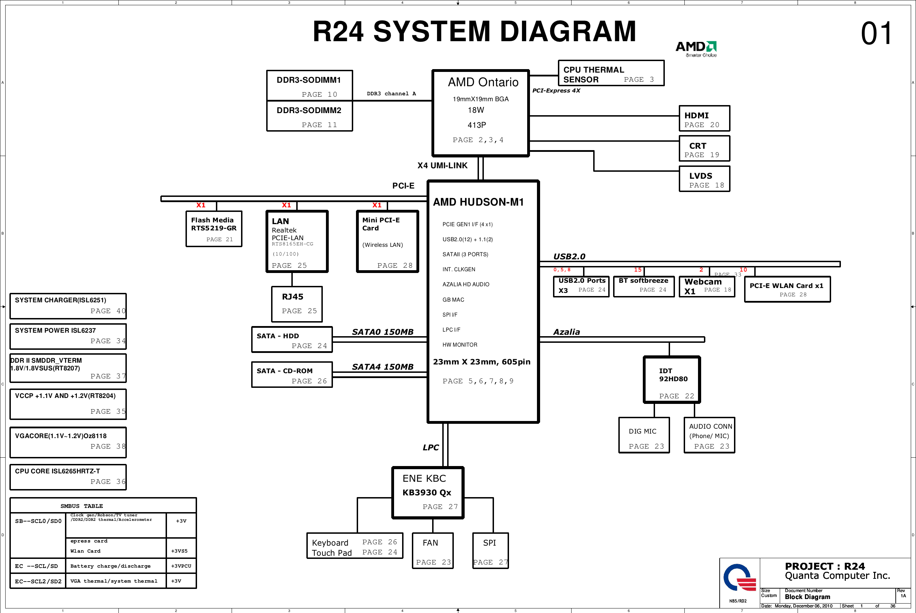Click the +3VPCU voltage cell

pos(181,566)
